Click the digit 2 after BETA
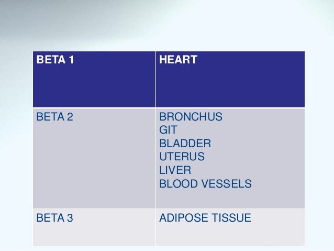The height and width of the screenshot is (251, 334). click(70, 117)
